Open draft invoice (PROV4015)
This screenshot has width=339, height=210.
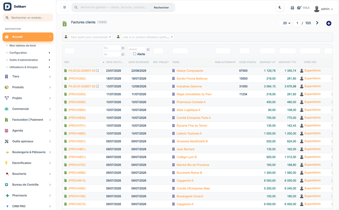coord(77,204)
